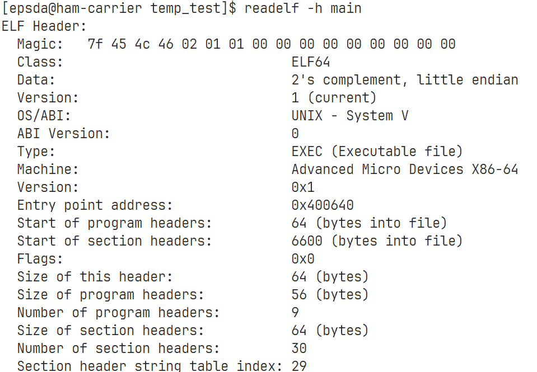This screenshot has width=537, height=372.
Task: Click the Start of program headers label
Action: pyautogui.click(x=115, y=223)
